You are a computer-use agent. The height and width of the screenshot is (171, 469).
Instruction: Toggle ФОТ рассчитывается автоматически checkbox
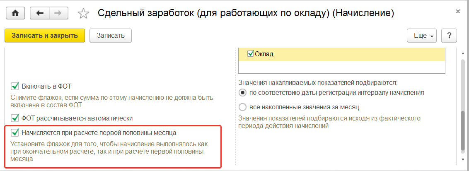point(15,118)
